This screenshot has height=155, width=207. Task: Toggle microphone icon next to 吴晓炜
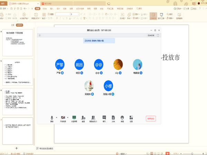coord(92,94)
